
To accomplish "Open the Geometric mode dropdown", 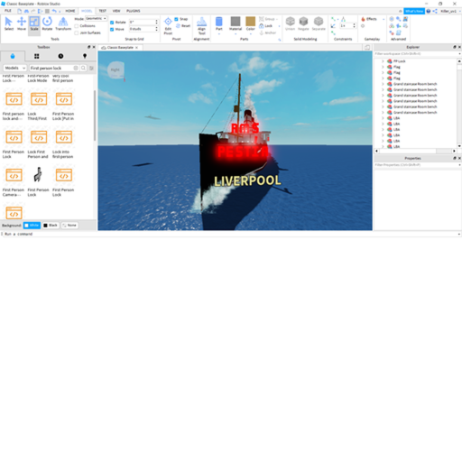I will tap(96, 19).
